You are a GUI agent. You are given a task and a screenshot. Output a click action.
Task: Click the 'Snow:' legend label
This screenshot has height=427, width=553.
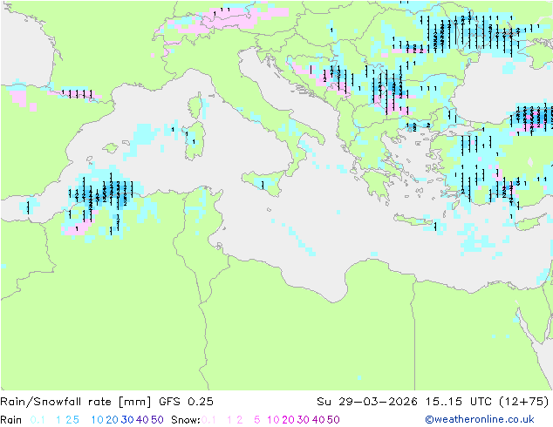(x=186, y=420)
